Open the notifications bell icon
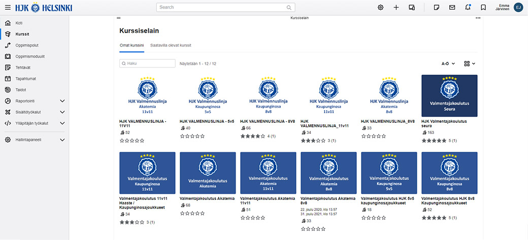This screenshot has height=240, width=528. point(468,8)
